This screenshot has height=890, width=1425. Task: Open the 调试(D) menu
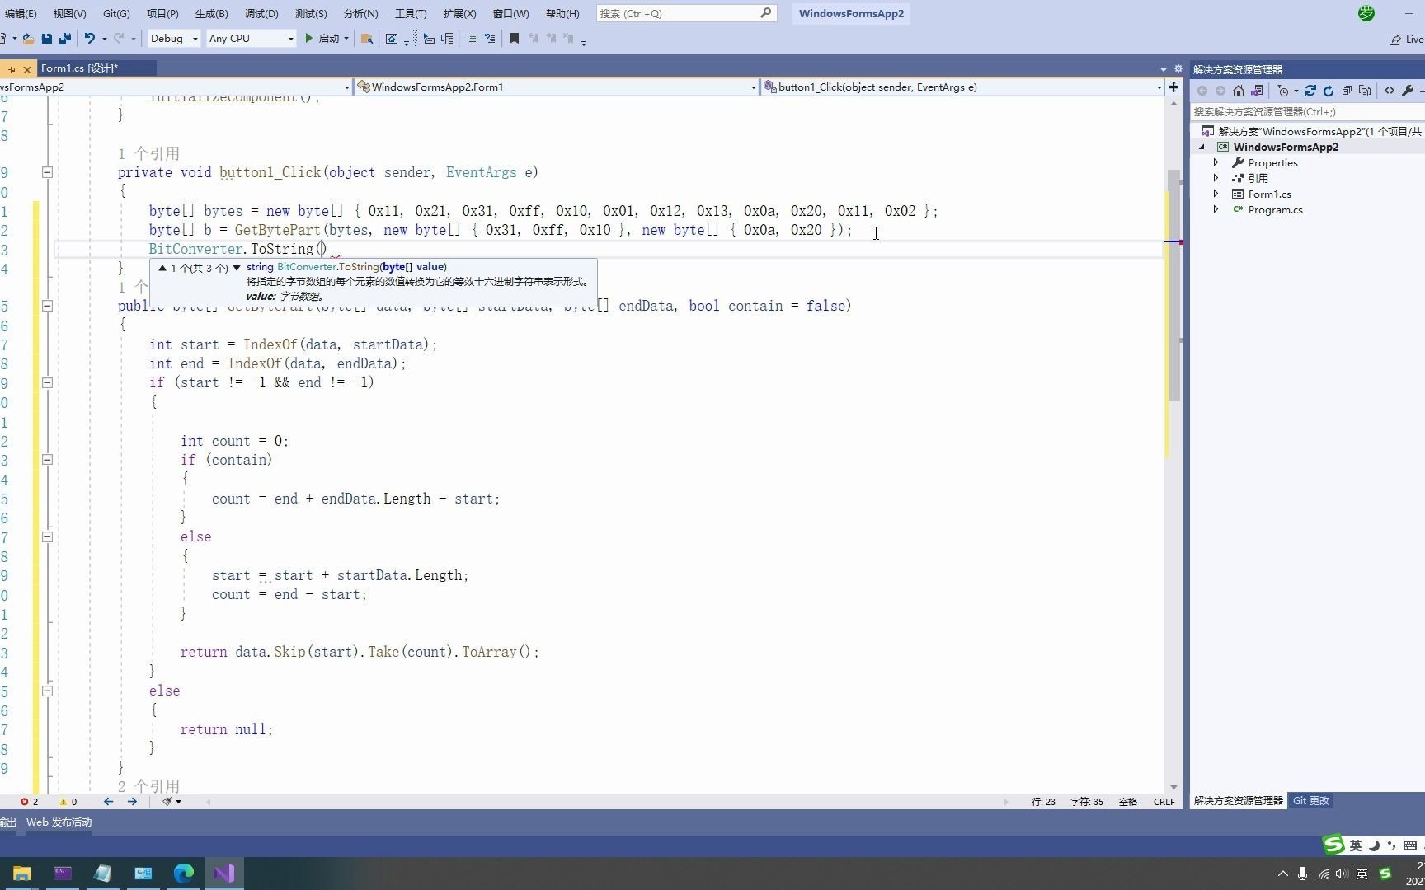(261, 13)
